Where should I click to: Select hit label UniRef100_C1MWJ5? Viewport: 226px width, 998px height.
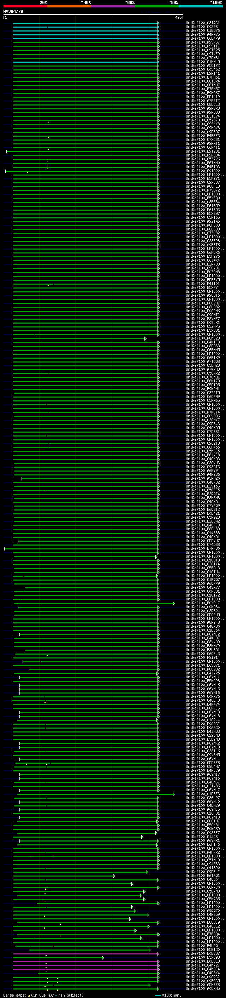(x=203, y=62)
